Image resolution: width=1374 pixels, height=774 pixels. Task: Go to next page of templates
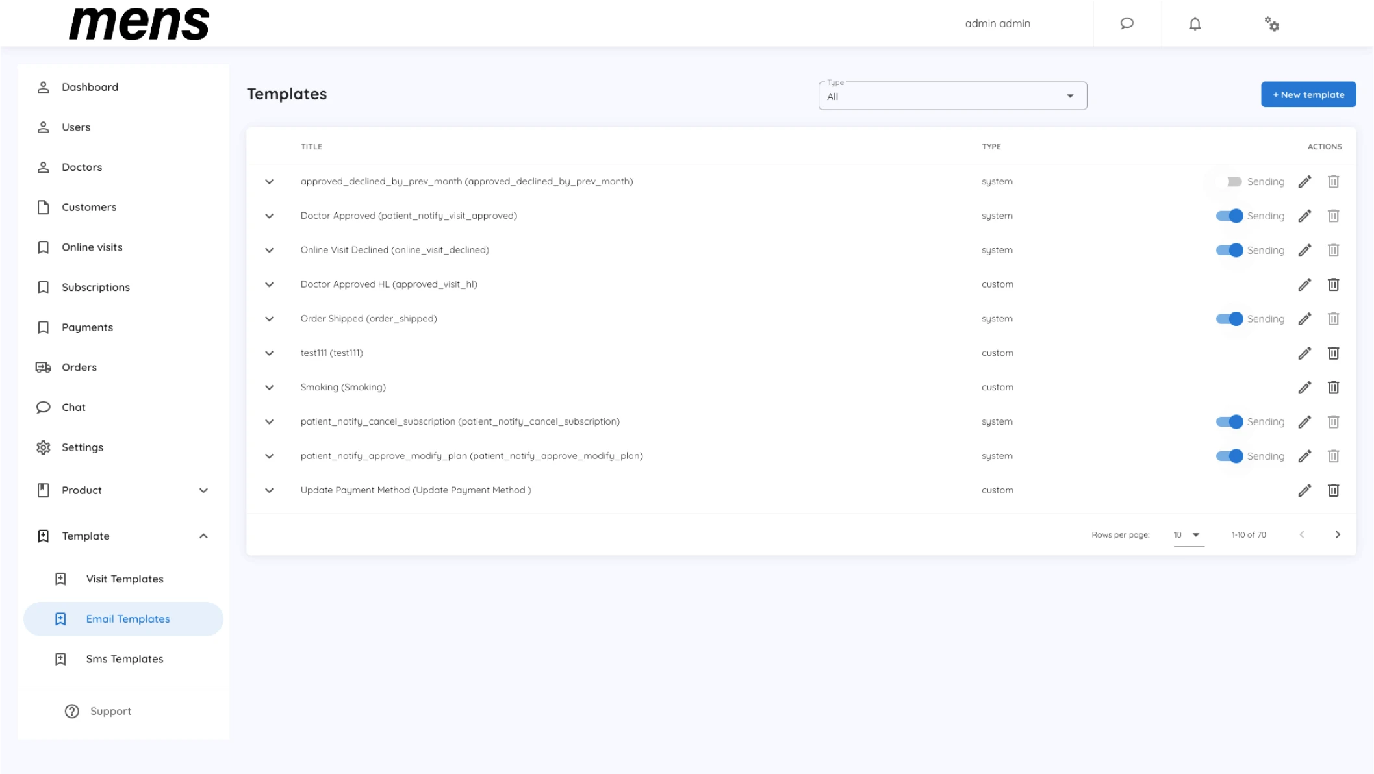point(1337,534)
